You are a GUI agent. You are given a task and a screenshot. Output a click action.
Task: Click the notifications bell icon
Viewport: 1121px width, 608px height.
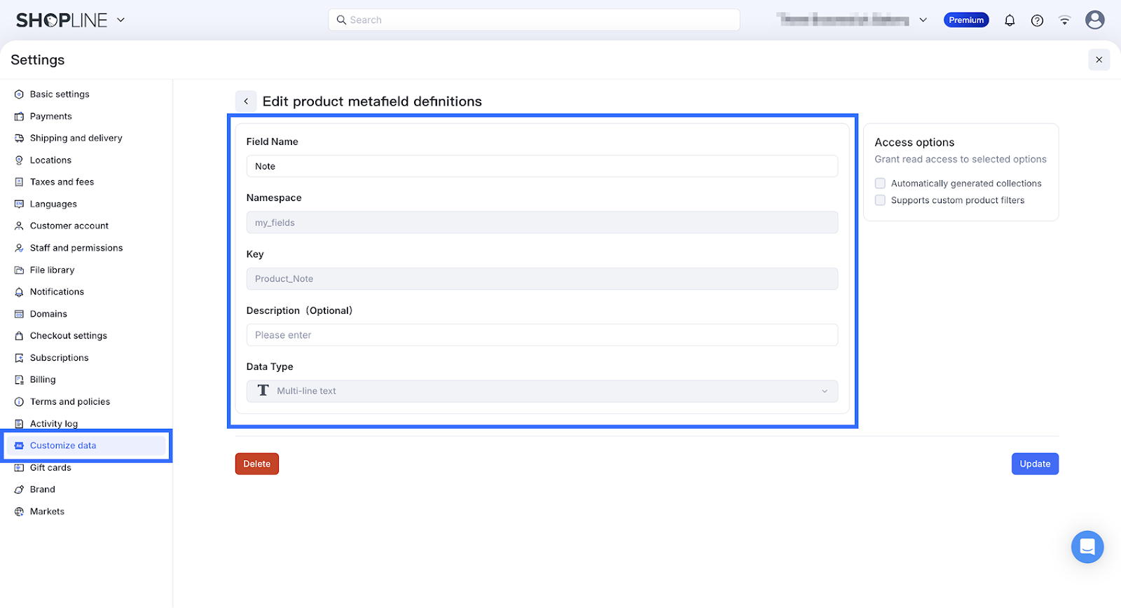coord(1010,20)
